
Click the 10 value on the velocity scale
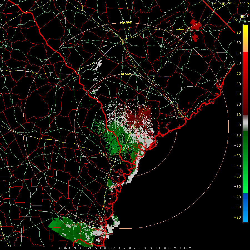pos(239,115)
